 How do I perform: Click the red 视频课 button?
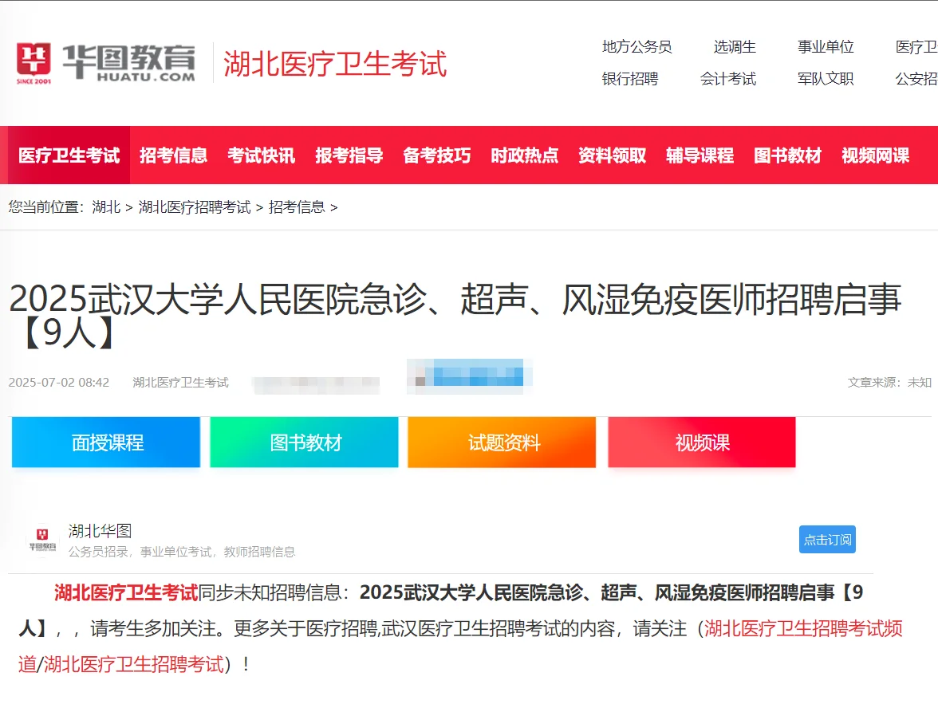(x=702, y=442)
